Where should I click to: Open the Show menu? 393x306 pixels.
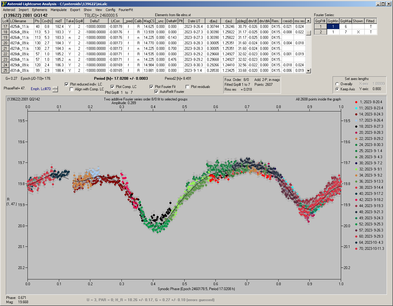pyautogui.click(x=88, y=10)
